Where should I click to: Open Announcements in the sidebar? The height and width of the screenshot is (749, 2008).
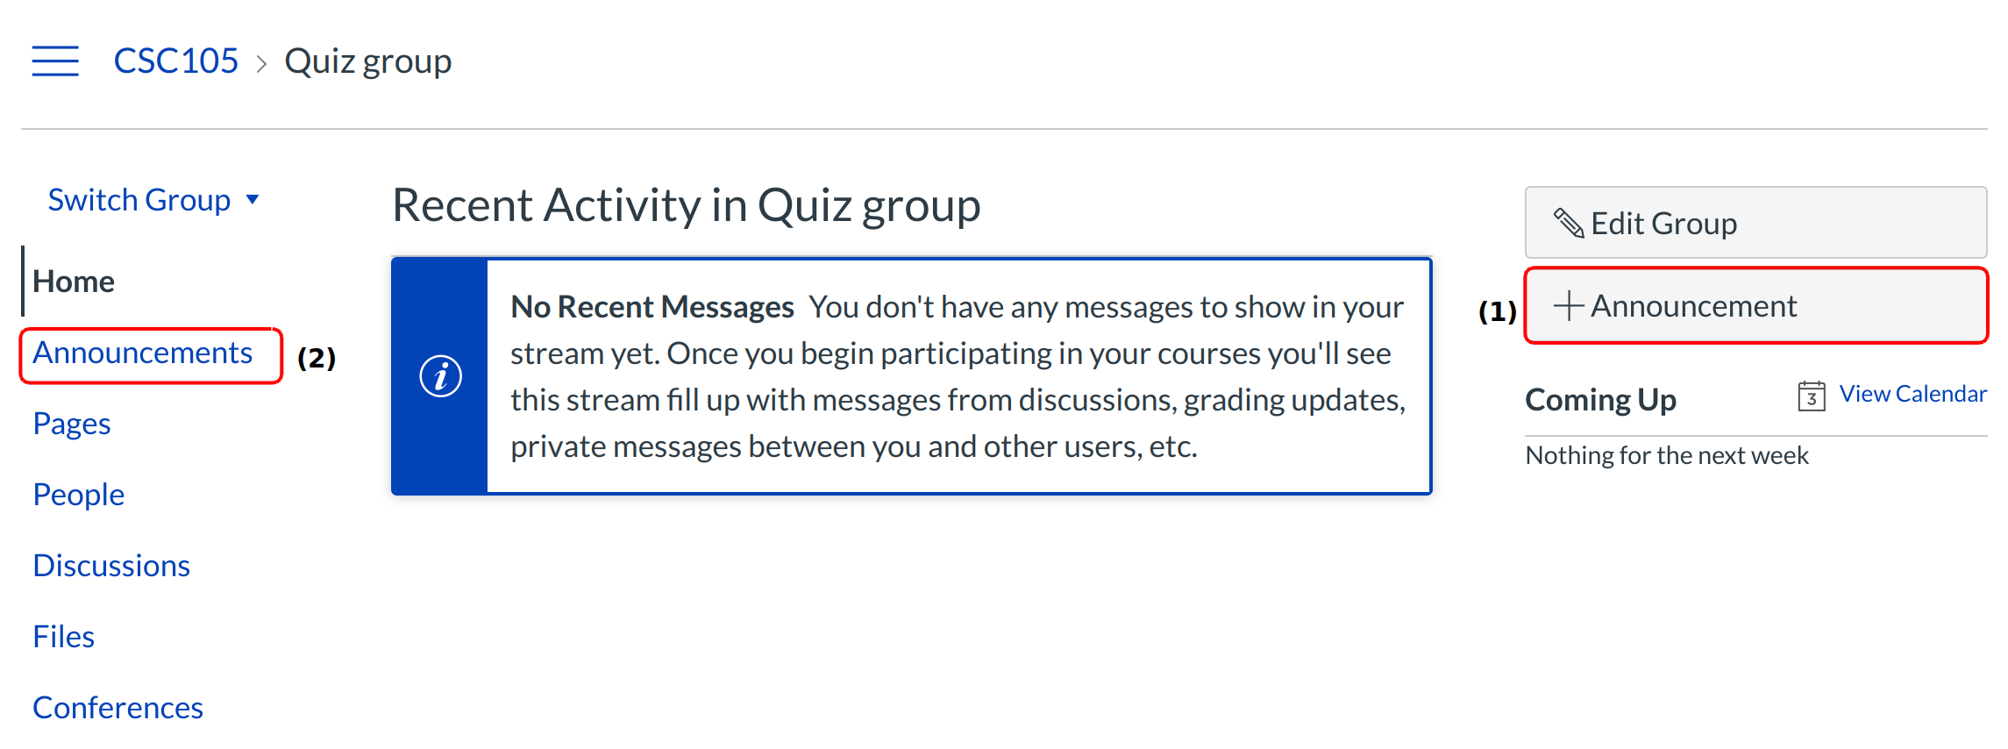click(x=142, y=353)
